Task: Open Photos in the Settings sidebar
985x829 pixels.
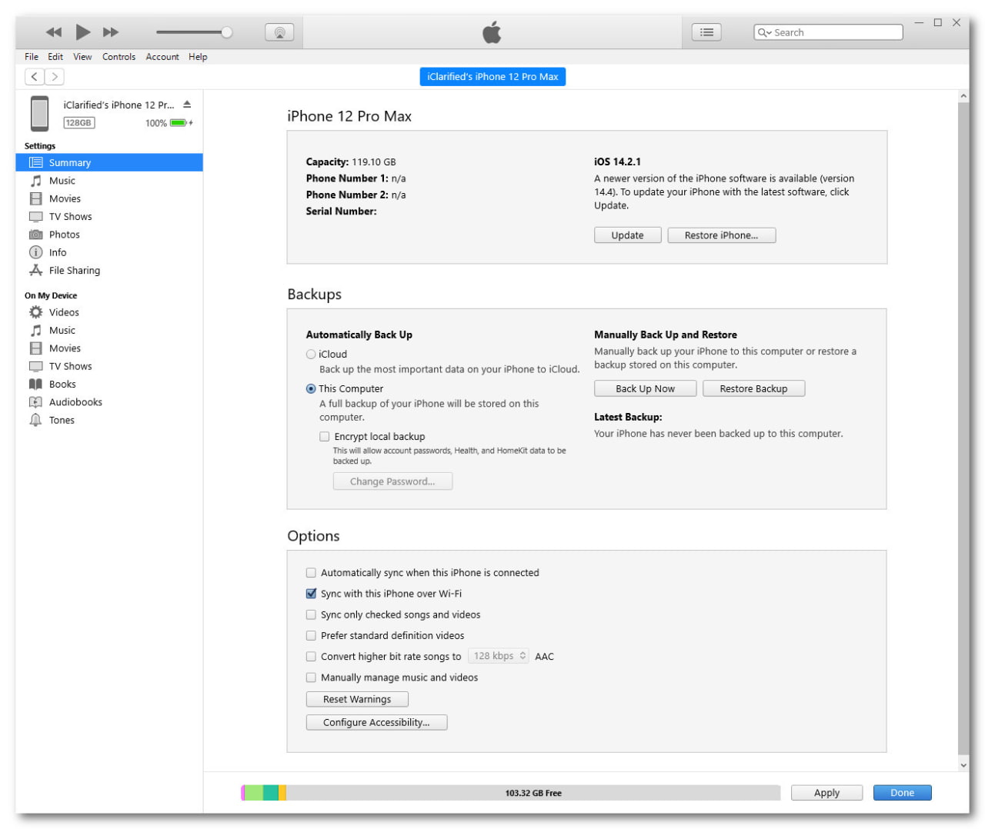Action: coord(64,235)
